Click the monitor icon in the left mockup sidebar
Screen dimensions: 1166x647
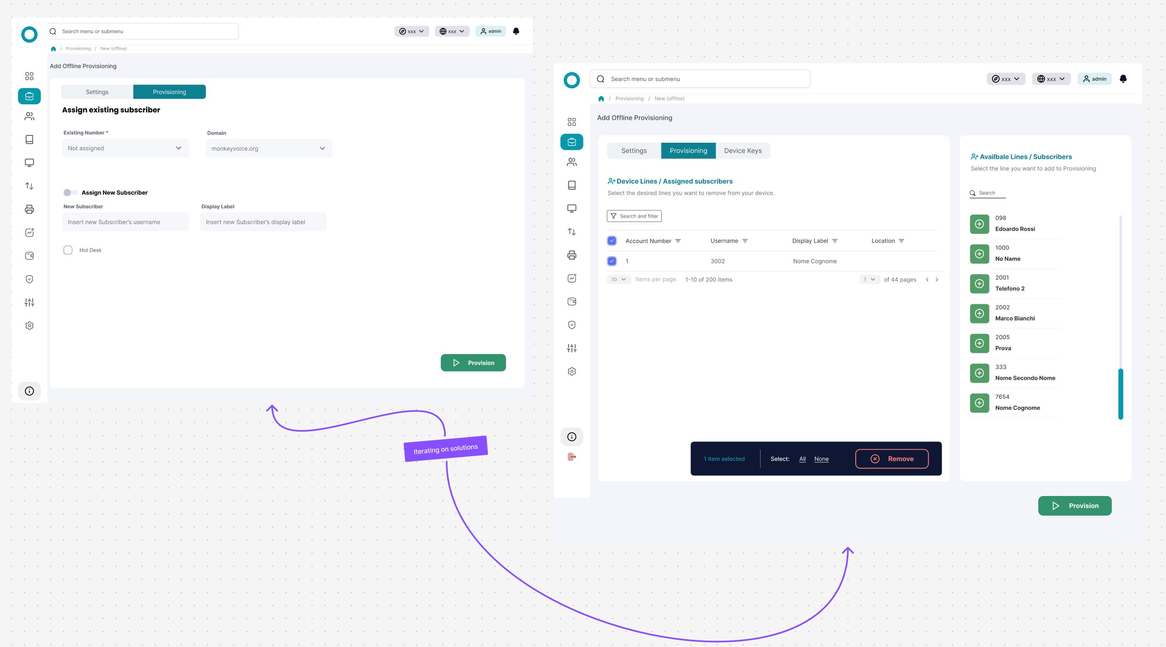tap(29, 163)
